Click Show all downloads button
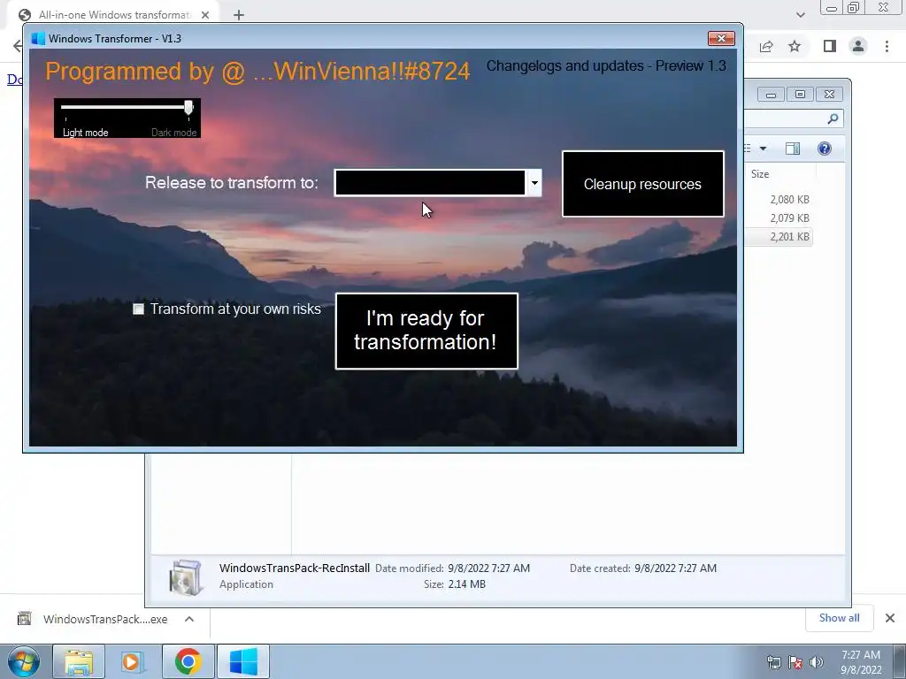Screen dimensions: 906x679 pyautogui.click(x=840, y=618)
